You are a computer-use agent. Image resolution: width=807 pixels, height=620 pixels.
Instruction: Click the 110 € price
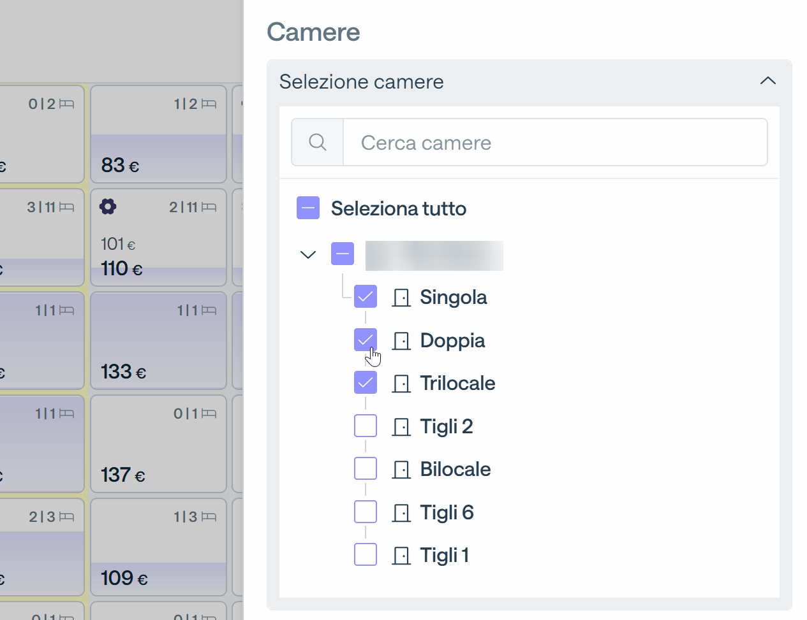tap(122, 269)
